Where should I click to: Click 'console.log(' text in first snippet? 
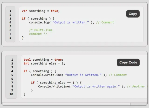click(x=40, y=22)
